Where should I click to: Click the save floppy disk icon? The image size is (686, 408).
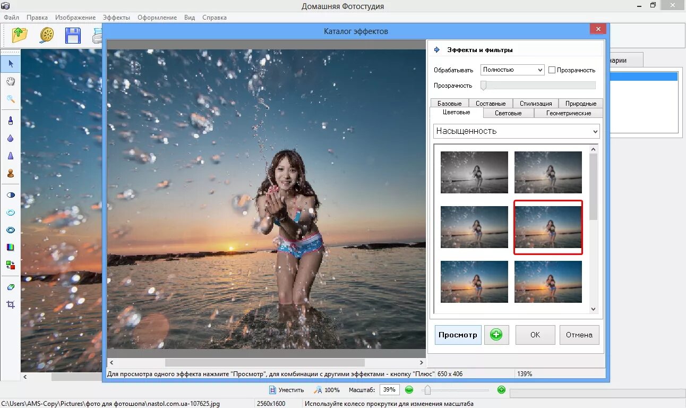pyautogui.click(x=73, y=36)
